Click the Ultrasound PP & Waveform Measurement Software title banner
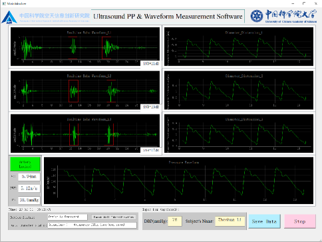 click(x=168, y=17)
